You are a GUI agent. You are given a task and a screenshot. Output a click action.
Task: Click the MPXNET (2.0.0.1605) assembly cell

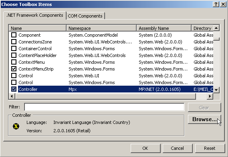click(159, 89)
